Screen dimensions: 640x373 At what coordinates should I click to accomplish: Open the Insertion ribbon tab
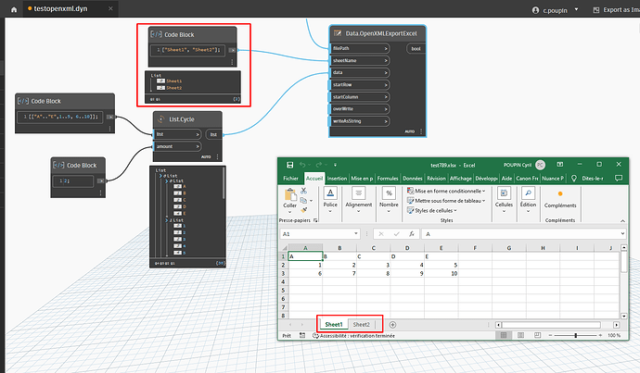tap(337, 177)
